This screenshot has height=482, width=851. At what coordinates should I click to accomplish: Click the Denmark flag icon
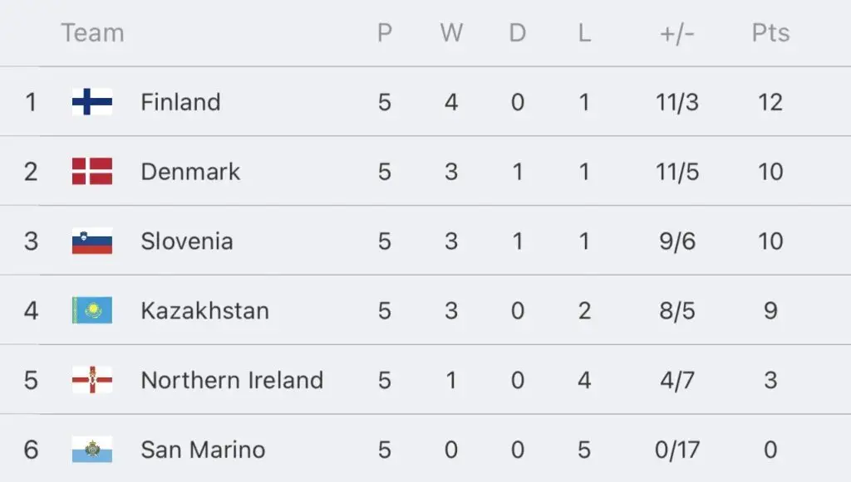click(x=92, y=171)
